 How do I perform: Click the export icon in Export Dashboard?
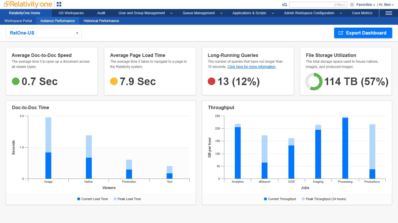point(341,33)
